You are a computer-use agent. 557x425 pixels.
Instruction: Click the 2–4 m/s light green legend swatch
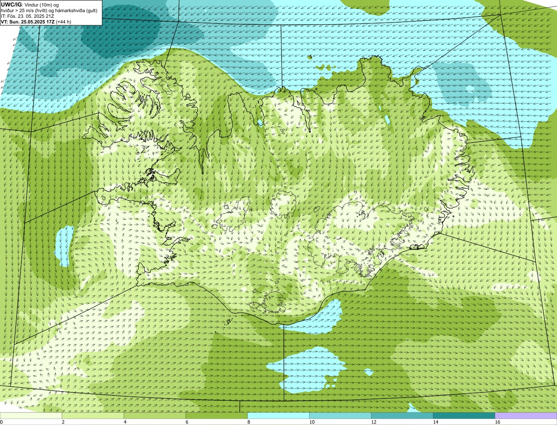[93, 416]
